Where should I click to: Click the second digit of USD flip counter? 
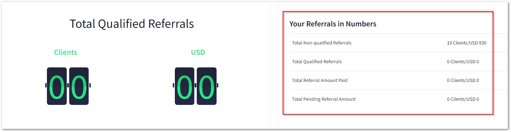point(206,86)
